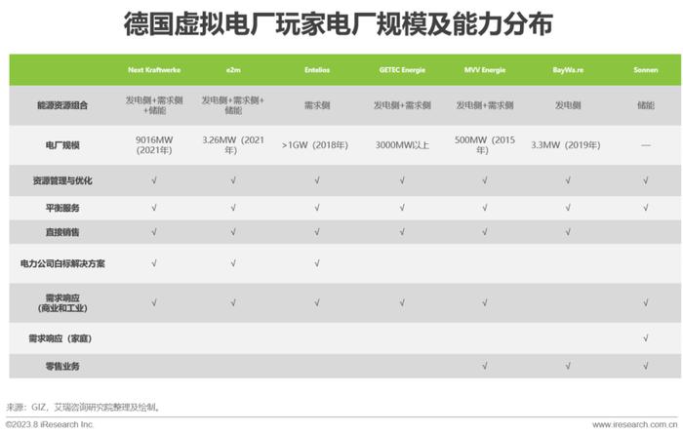Click the Next Kraftwerke column header
Screen dimensions: 683x434
pyautogui.click(x=154, y=69)
